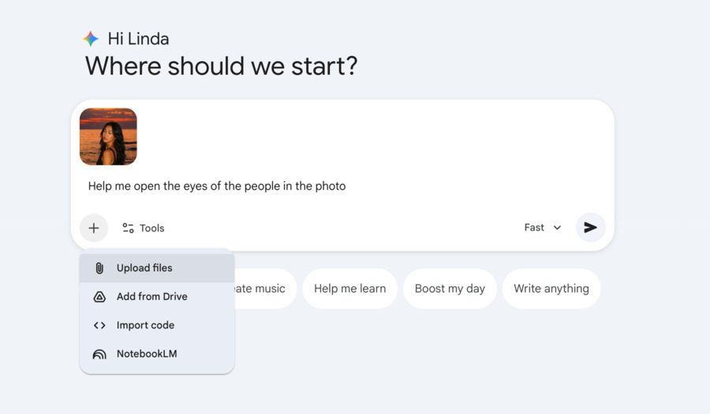Click the Tools sliders icon
This screenshot has height=414, width=710.
pyautogui.click(x=128, y=228)
